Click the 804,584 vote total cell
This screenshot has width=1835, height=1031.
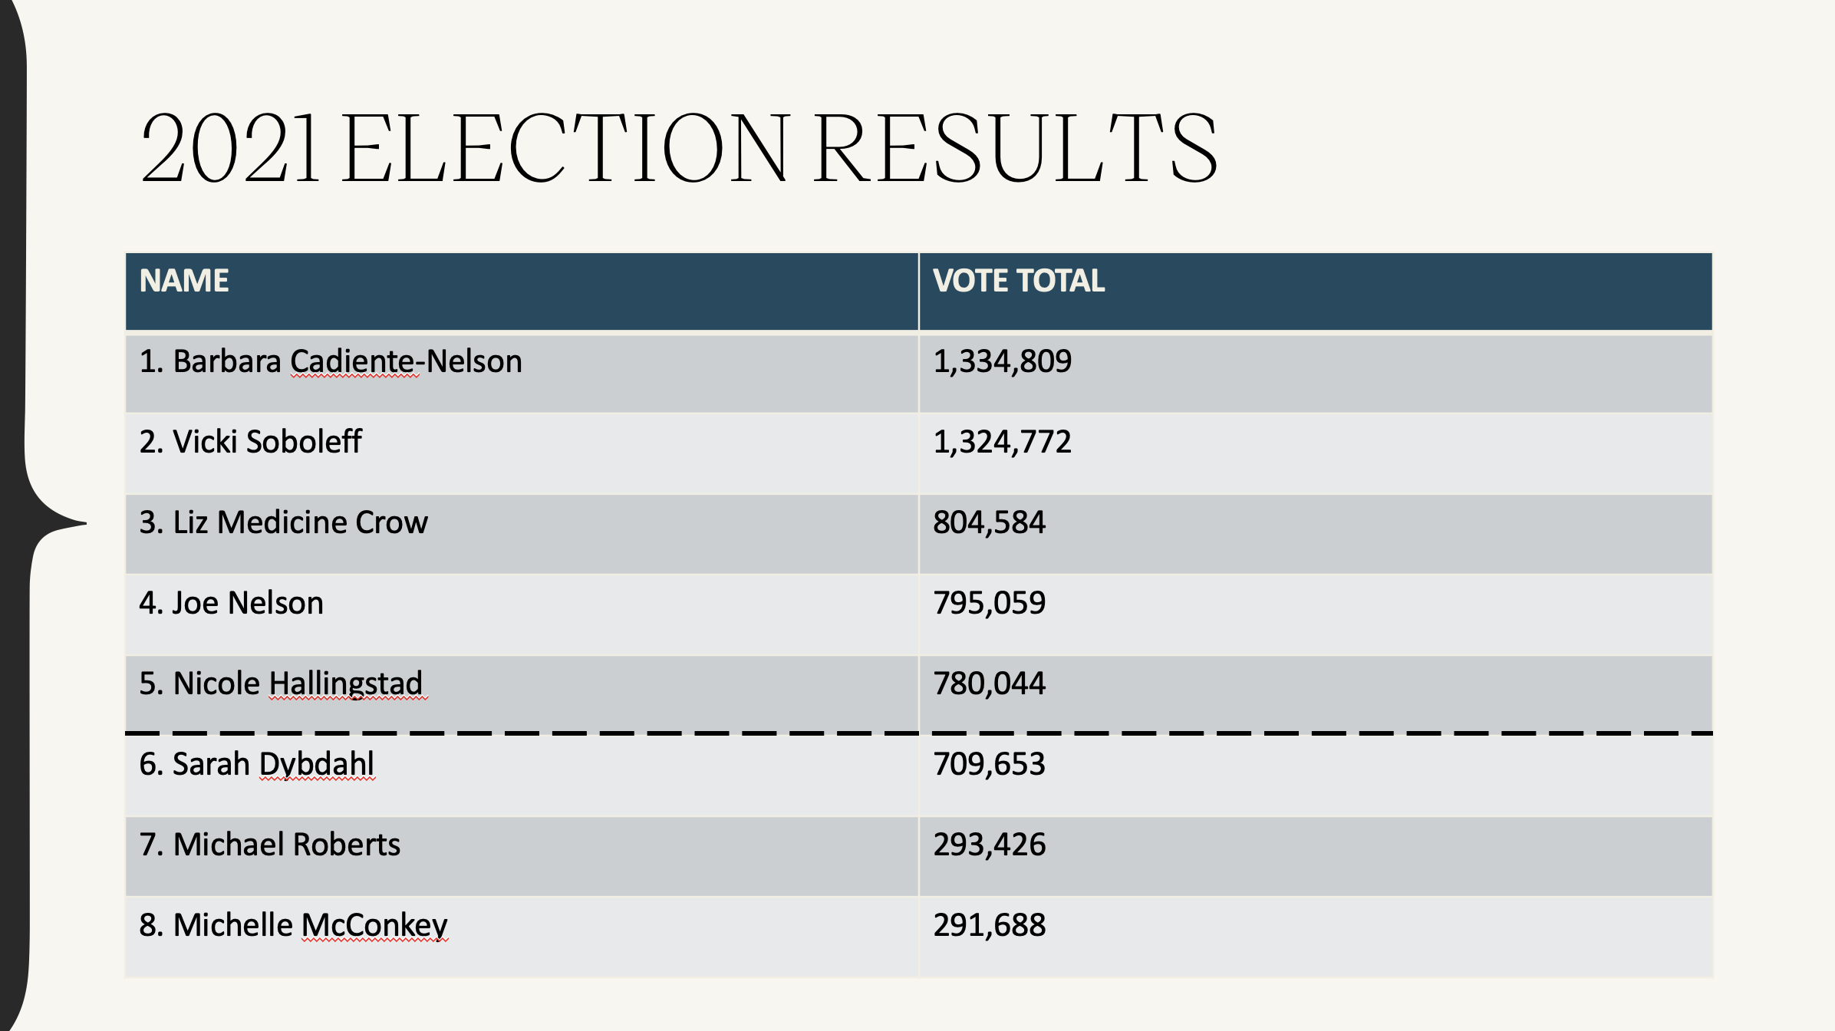click(989, 522)
